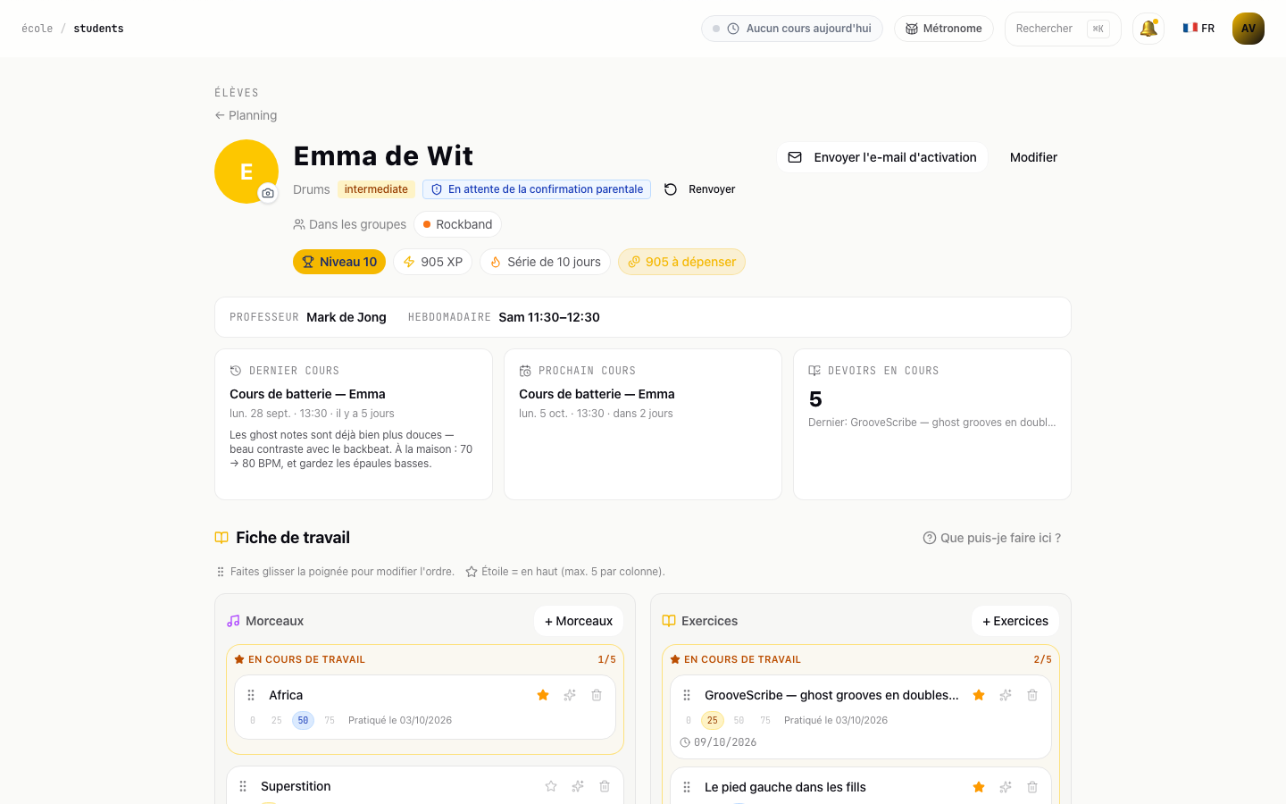Set Africa progress to 75
The image size is (1286, 804).
tap(330, 720)
